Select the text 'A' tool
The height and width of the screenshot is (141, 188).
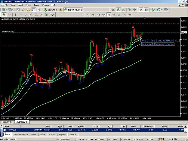(41, 15)
